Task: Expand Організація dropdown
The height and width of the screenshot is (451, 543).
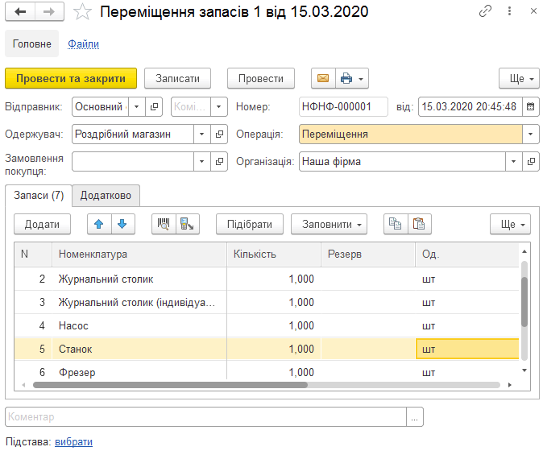Action: point(513,161)
